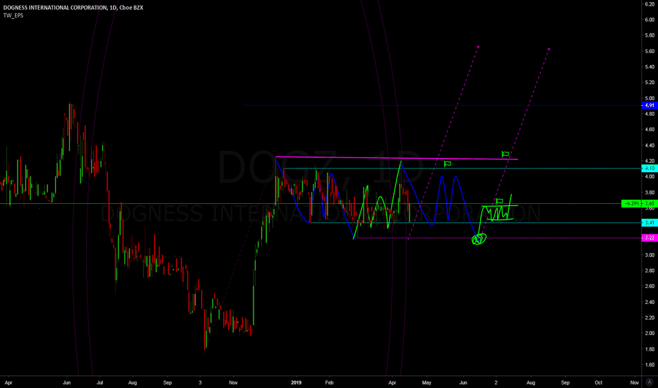Screen dimensions: 658x388
Task: Select the green flag marker above the magenta trendline
Action: click(506, 154)
